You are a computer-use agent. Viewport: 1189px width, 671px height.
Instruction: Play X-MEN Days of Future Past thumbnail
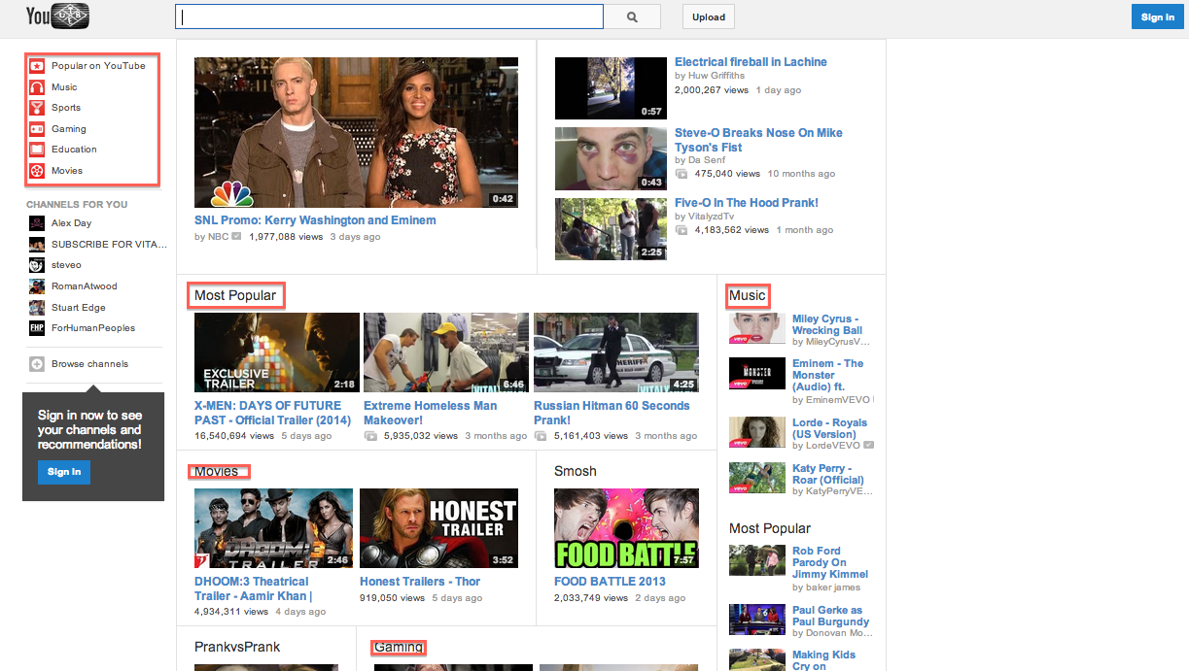pyautogui.click(x=277, y=352)
